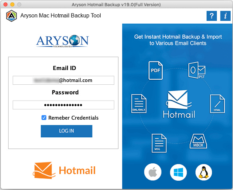
Task: Open the help question mark button
Action: [212, 16]
